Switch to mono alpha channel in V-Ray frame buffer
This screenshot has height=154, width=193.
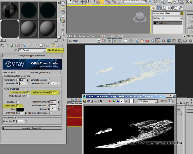[x=126, y=41]
